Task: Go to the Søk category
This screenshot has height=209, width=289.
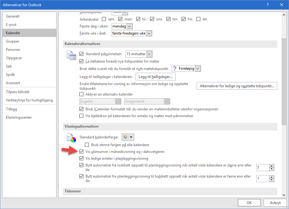Action: click(29, 66)
